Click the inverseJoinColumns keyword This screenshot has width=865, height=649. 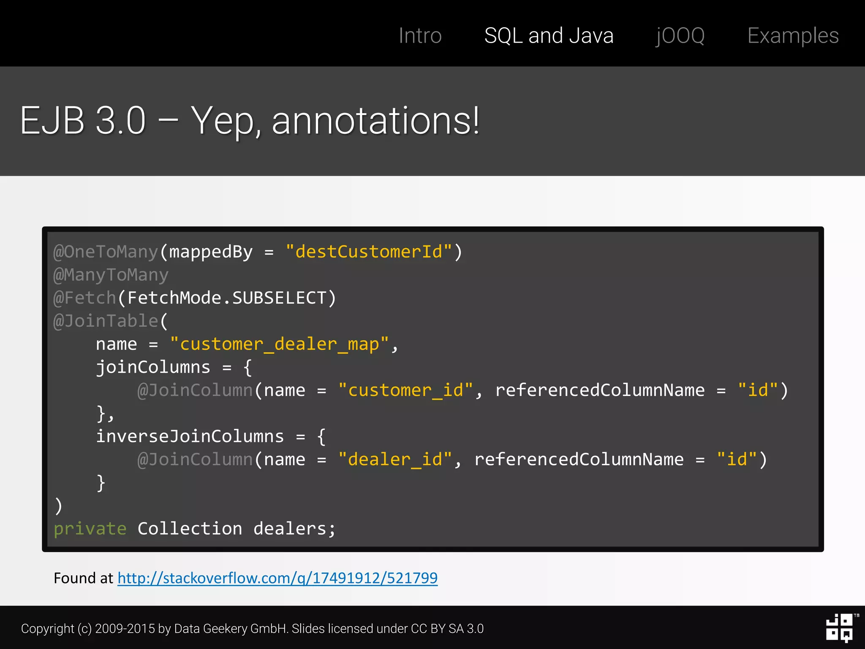pyautogui.click(x=190, y=436)
